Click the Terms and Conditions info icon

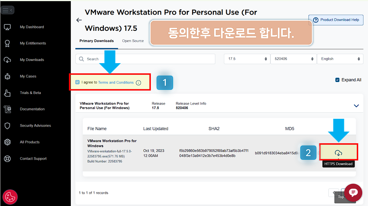pyautogui.click(x=138, y=83)
